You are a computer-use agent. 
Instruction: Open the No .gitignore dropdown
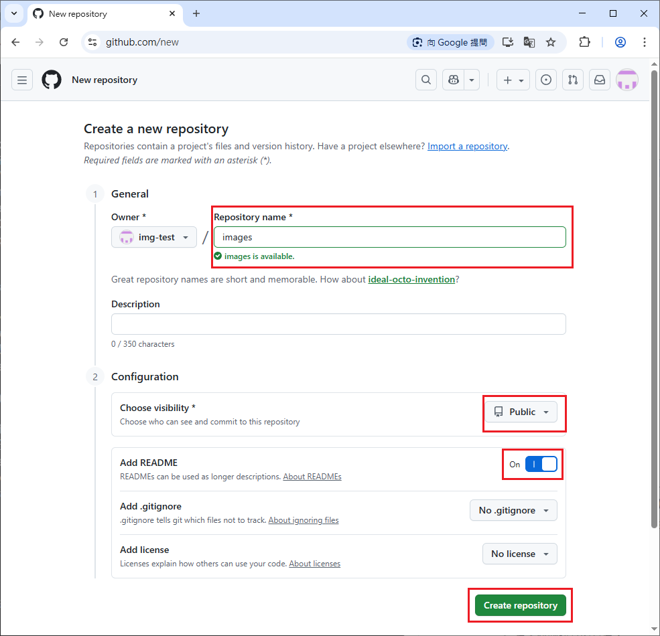513,510
